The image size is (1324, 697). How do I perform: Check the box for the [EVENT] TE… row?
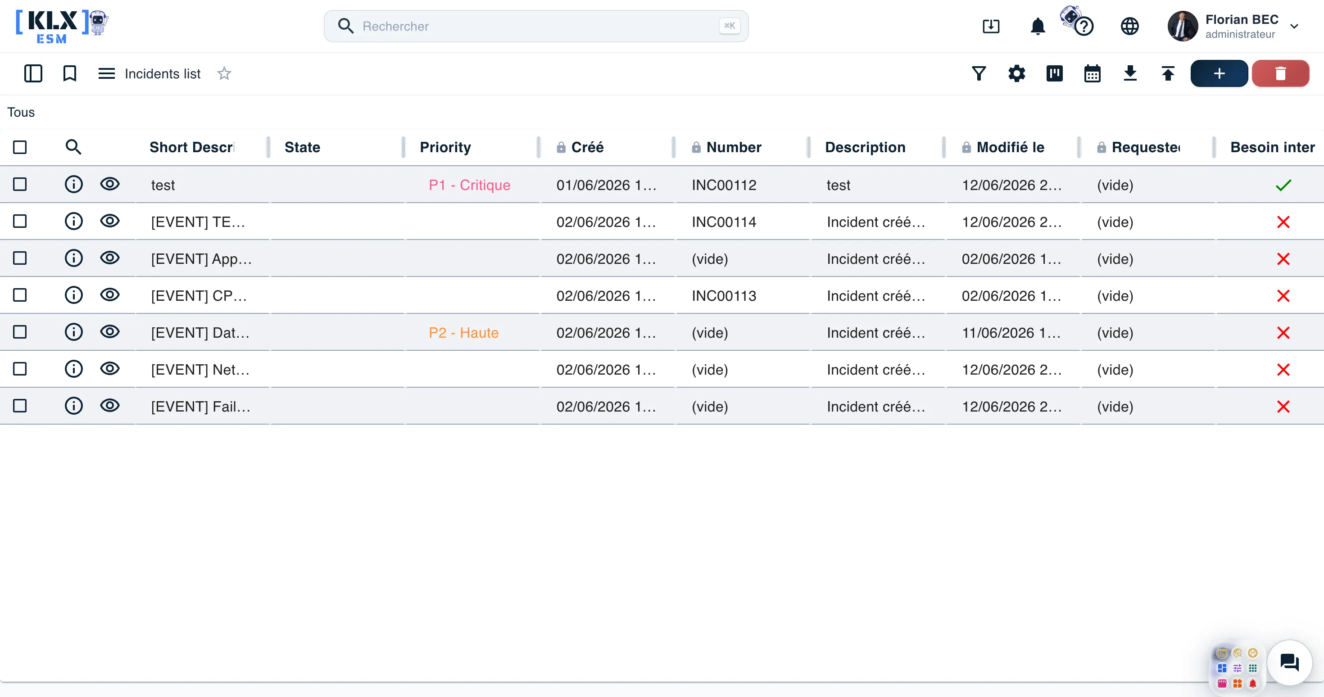19,221
